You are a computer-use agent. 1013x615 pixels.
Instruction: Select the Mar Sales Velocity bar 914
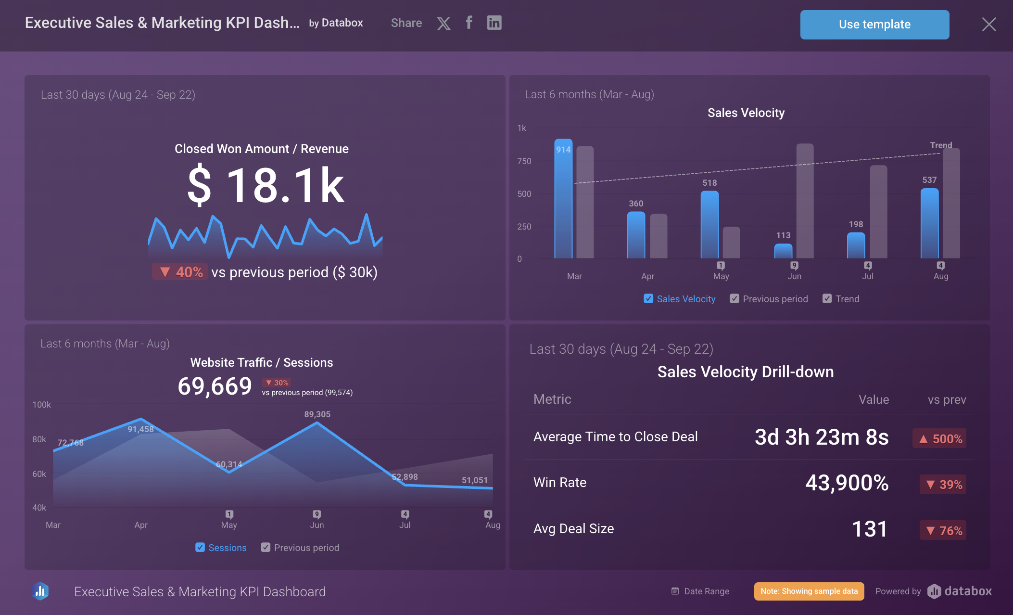tap(563, 200)
